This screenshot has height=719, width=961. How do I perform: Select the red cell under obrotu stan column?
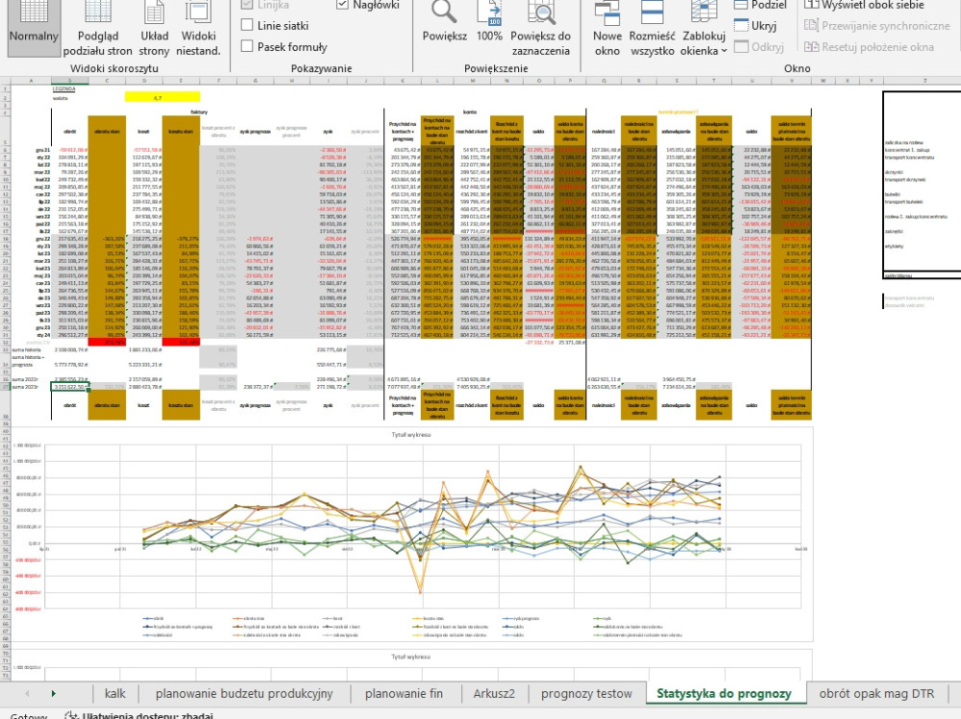(x=107, y=343)
